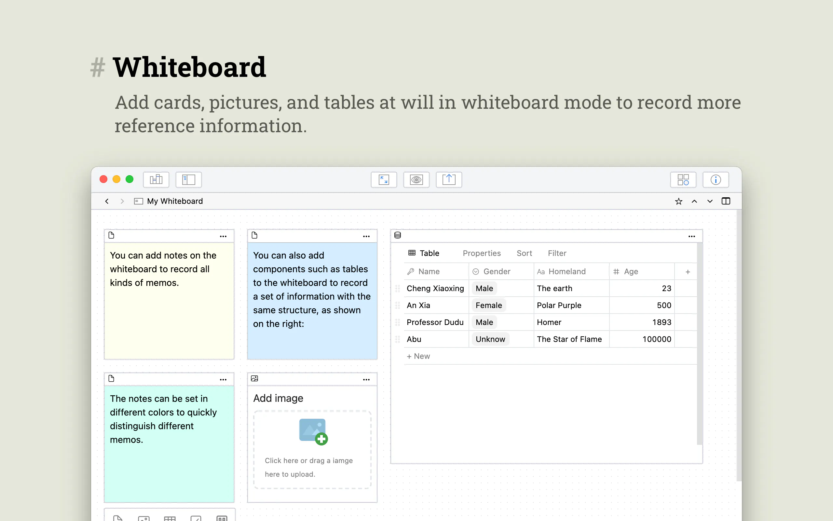Screen dimensions: 833x521
Task: Select the age cell showing 1893
Action: (642, 322)
